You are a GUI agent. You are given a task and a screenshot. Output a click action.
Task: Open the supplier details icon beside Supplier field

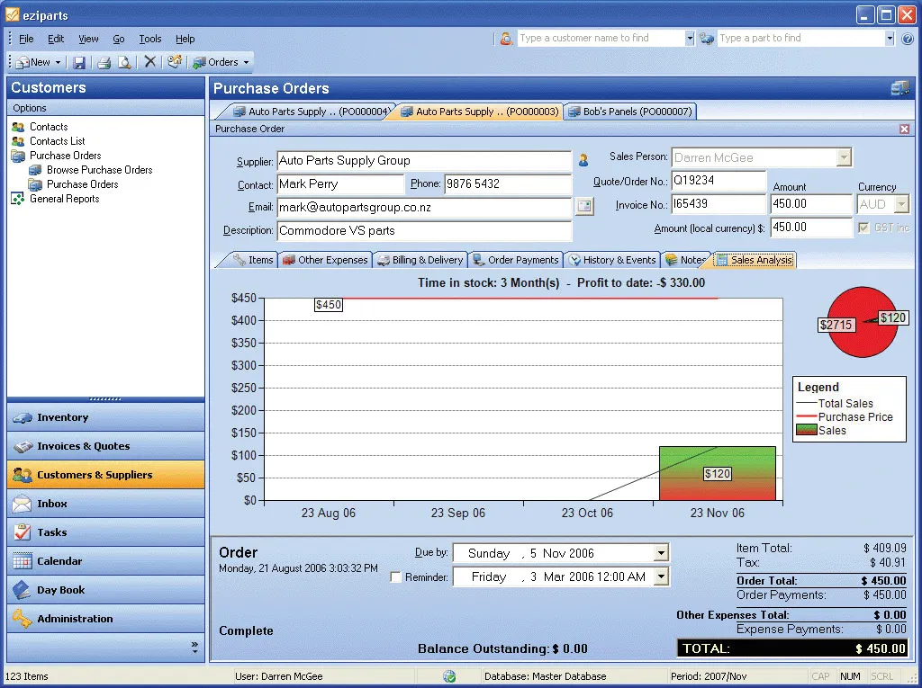(x=583, y=160)
